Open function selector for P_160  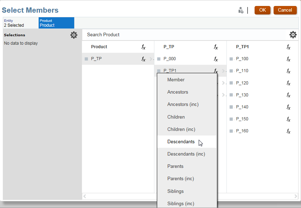tap(288, 131)
